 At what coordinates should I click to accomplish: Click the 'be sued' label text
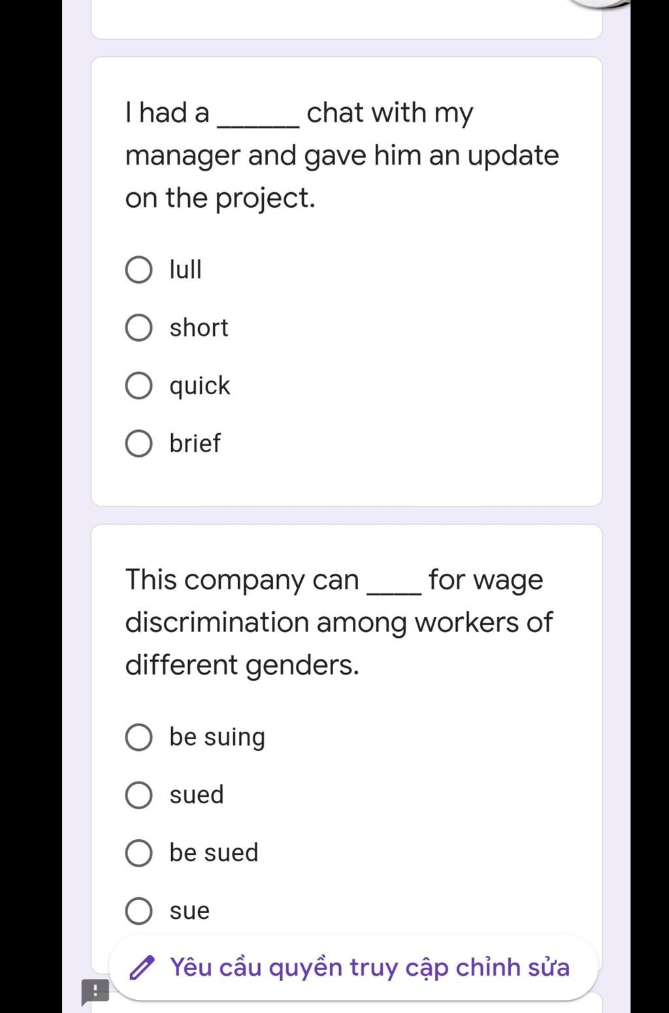click(x=214, y=853)
